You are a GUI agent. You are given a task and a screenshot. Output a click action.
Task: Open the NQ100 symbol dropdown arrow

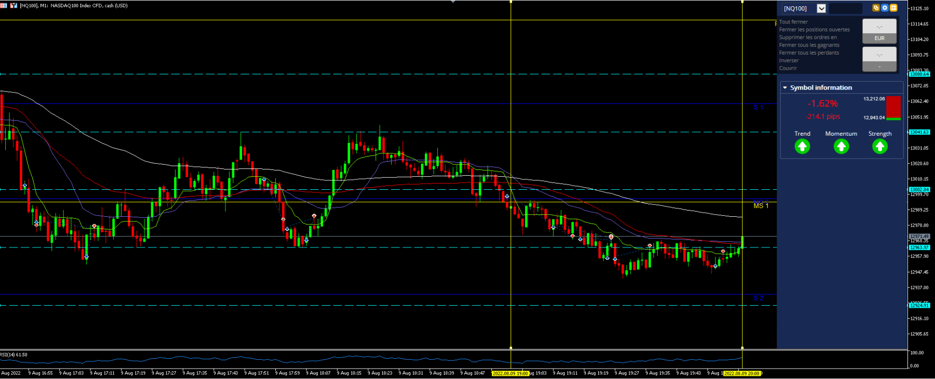(x=821, y=8)
